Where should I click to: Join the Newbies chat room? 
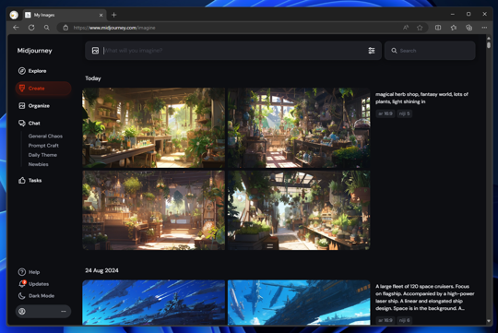tap(38, 164)
